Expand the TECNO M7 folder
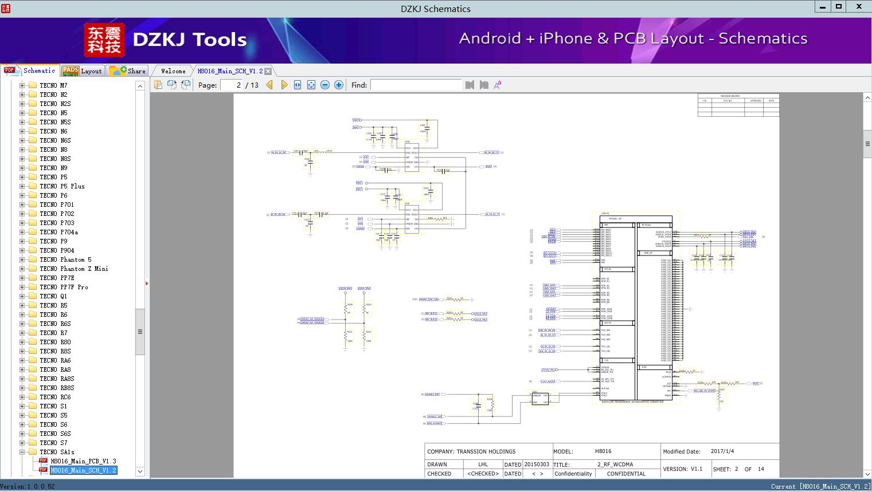 pos(22,85)
